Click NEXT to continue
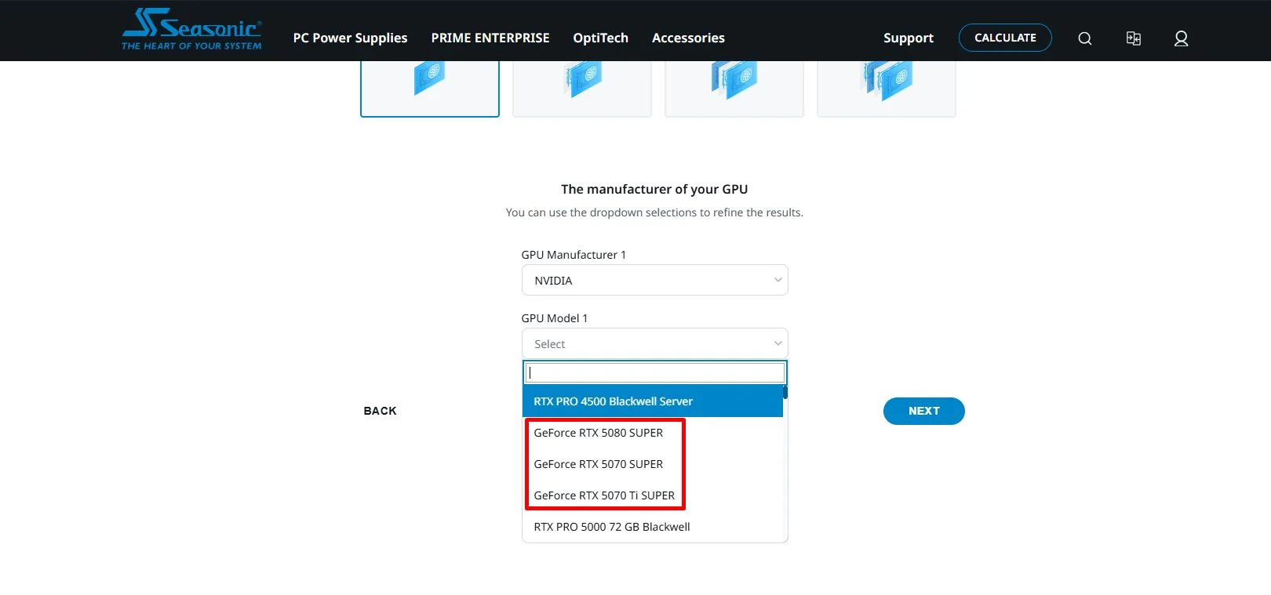 tap(924, 411)
